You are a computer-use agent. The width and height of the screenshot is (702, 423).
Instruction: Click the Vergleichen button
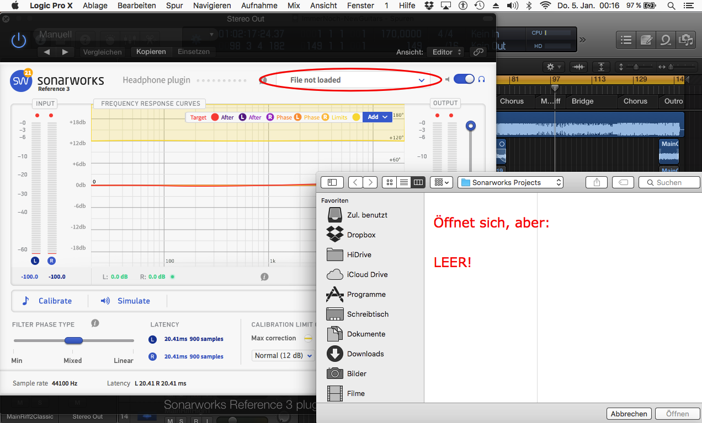point(102,52)
